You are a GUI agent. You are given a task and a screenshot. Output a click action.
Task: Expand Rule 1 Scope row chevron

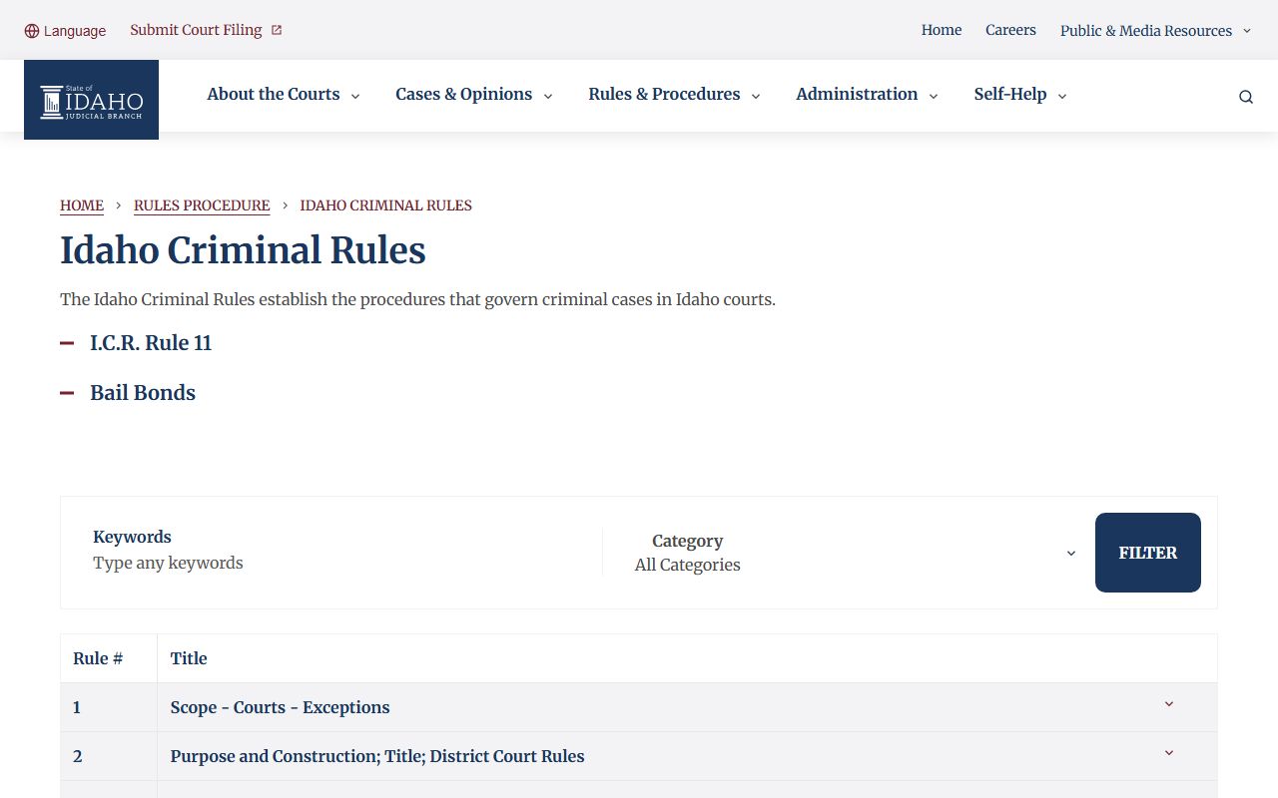1169,704
